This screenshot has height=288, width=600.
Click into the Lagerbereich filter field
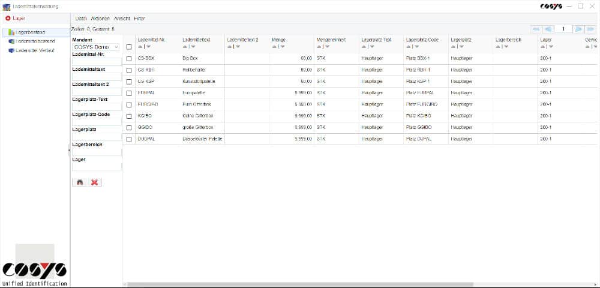point(97,152)
